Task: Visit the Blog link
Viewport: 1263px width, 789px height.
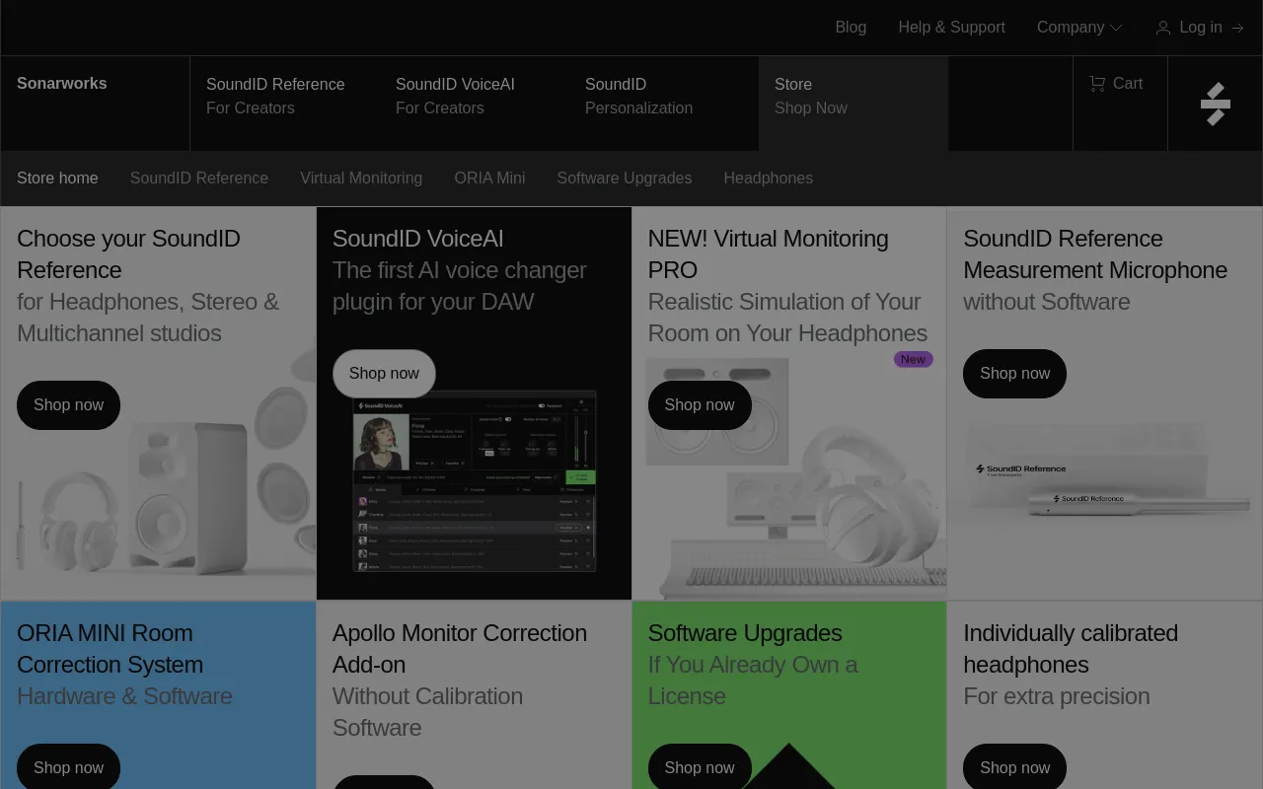Action: pos(851,28)
